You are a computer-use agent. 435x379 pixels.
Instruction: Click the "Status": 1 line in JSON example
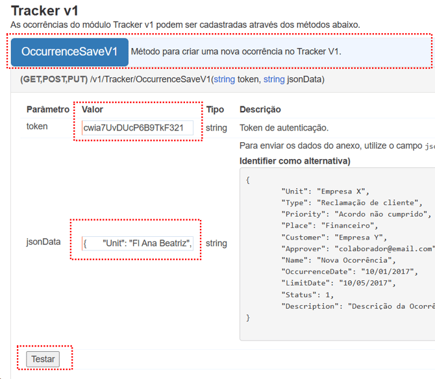[x=305, y=295]
